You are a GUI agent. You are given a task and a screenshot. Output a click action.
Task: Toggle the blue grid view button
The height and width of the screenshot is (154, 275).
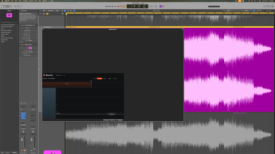(x=65, y=11)
